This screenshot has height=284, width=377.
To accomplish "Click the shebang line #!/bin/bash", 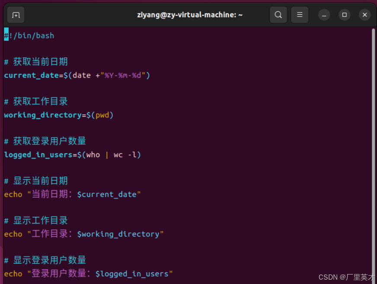I will point(29,35).
